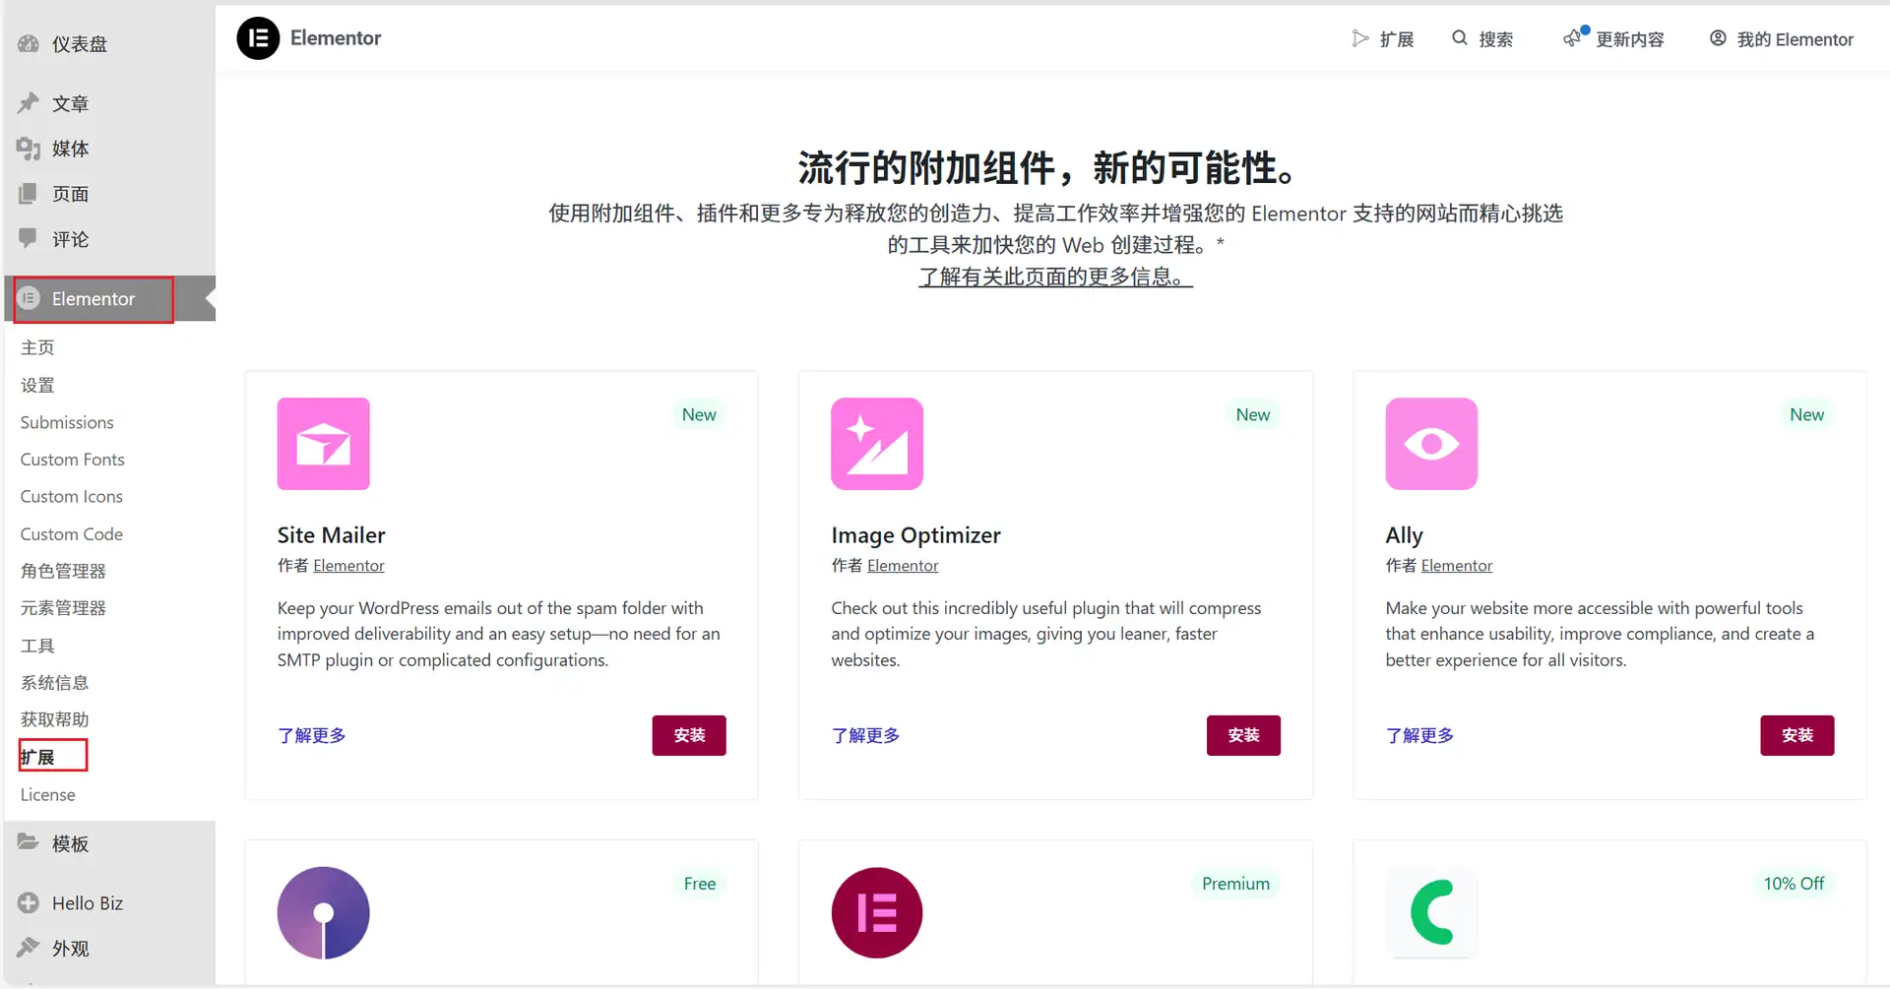Click the Free badge
This screenshot has height=989, width=1890.
pos(700,884)
